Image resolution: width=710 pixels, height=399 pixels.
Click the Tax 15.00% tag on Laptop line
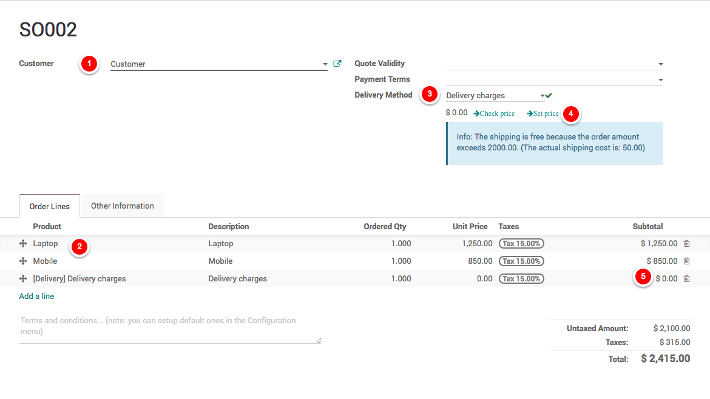pyautogui.click(x=521, y=244)
